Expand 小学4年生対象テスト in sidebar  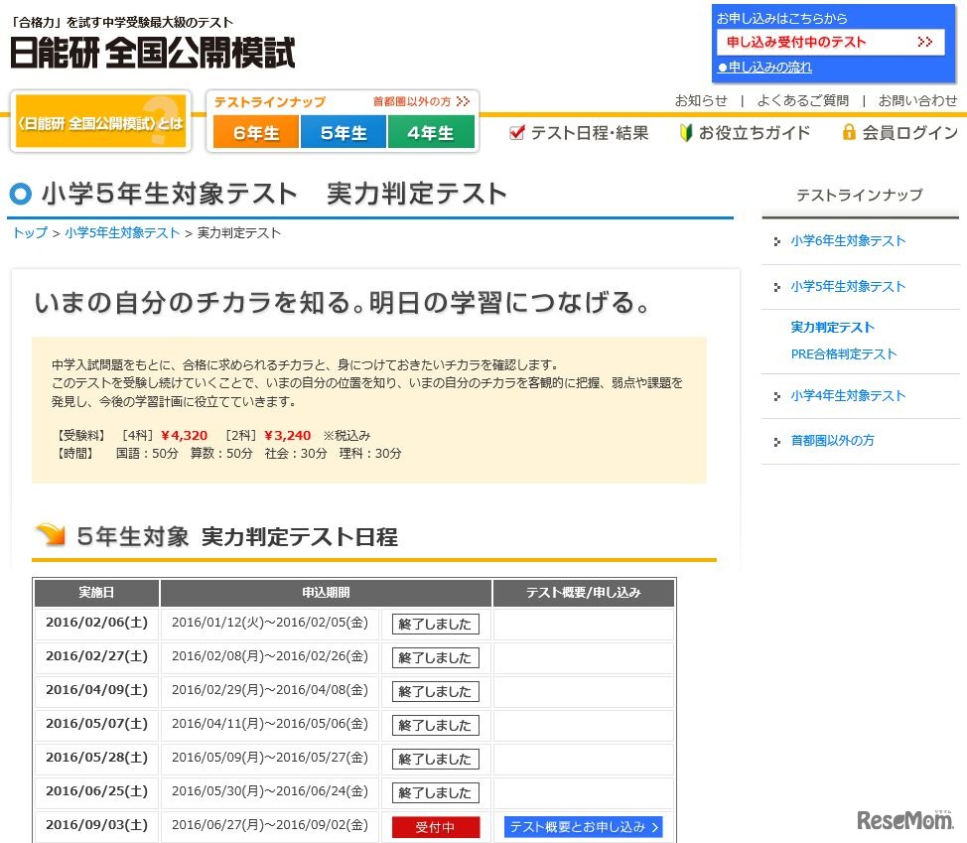click(x=848, y=396)
